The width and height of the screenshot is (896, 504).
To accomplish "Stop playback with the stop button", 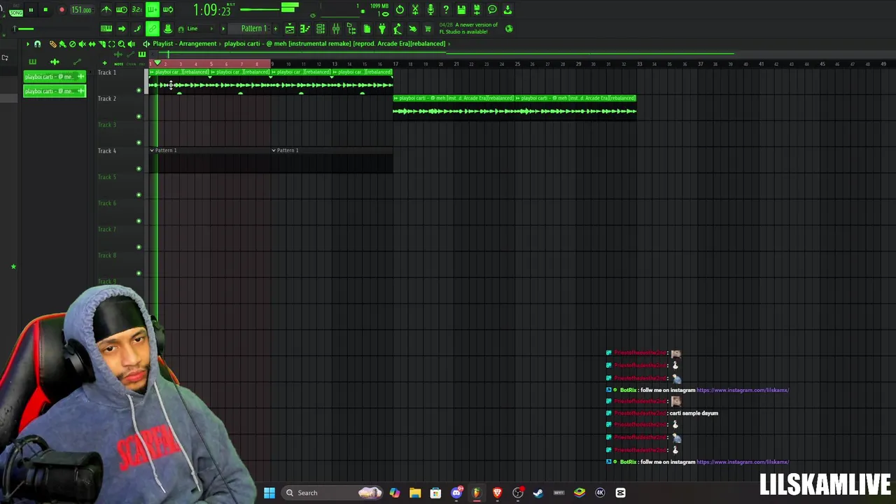I will point(45,10).
